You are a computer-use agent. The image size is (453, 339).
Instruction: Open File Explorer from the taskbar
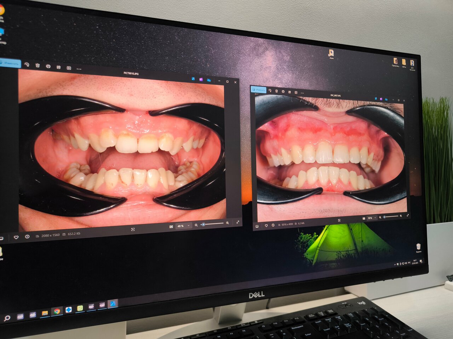[x=45, y=313]
